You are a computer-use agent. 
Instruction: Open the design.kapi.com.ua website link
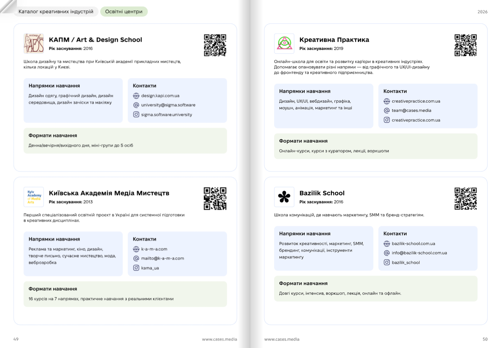tap(160, 96)
